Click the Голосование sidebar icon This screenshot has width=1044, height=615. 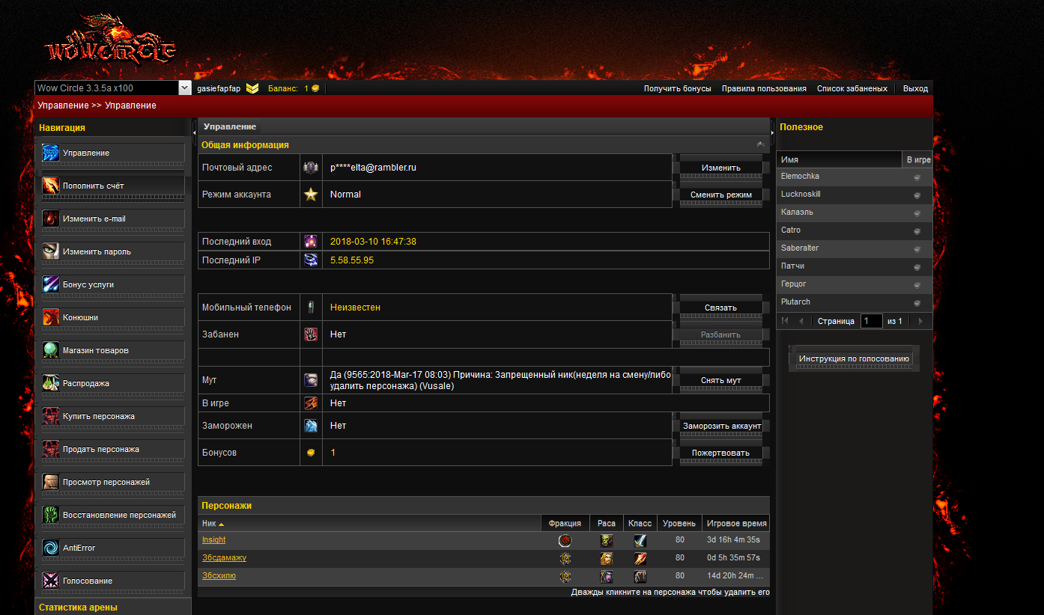pos(51,581)
